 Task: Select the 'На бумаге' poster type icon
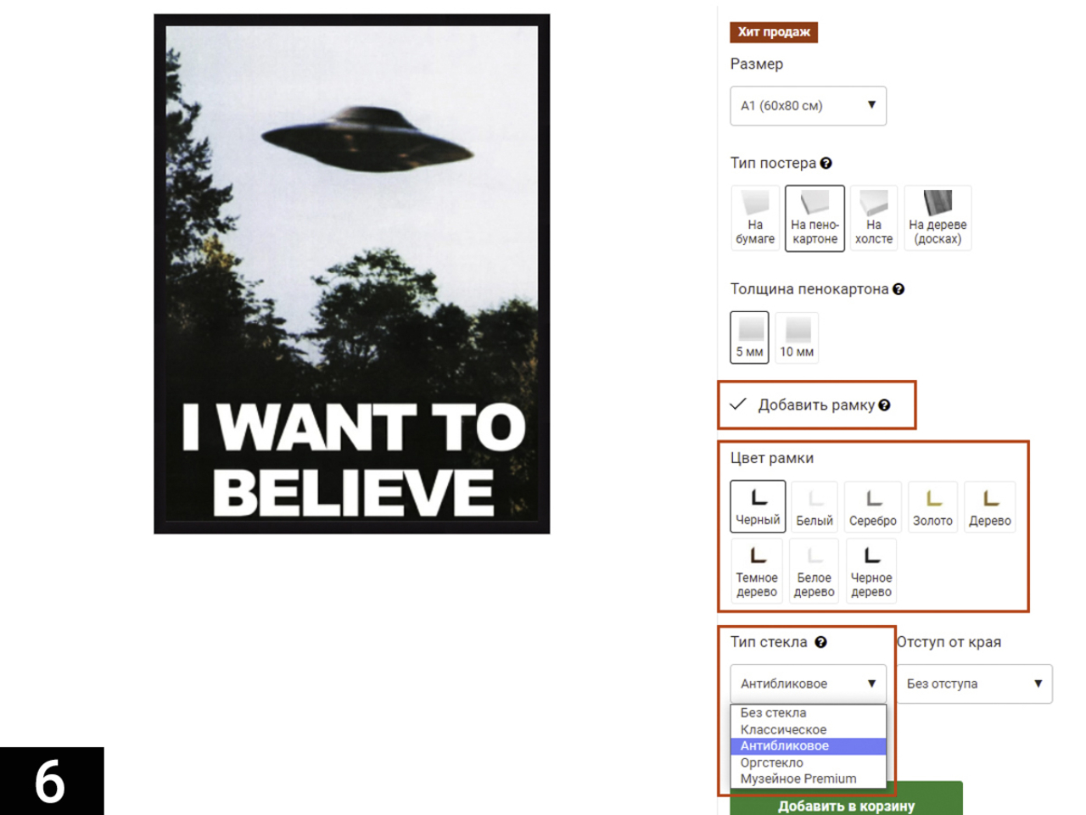[754, 217]
